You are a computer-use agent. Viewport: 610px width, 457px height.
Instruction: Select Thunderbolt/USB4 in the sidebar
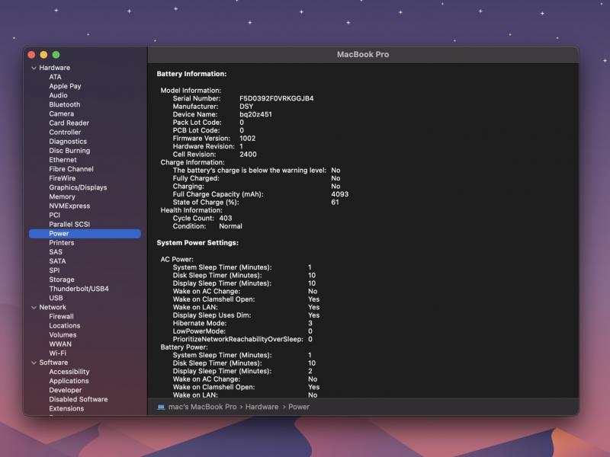(79, 289)
